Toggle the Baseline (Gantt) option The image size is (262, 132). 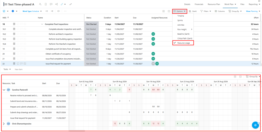point(183,34)
